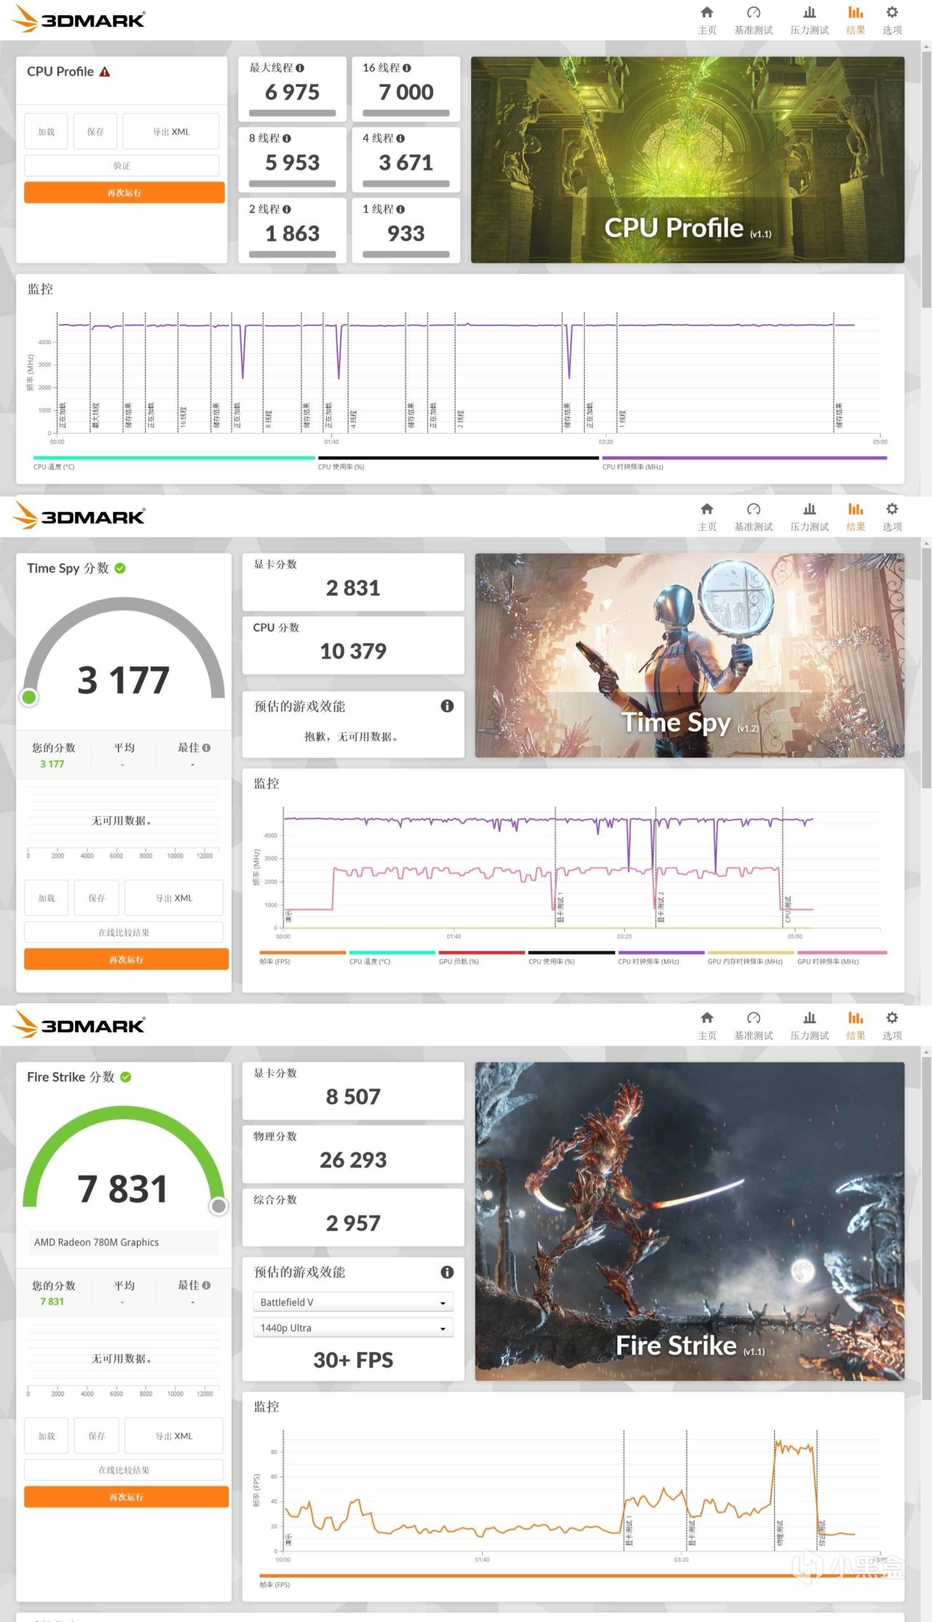
Task: Click 再次运行 in Fire Strike window
Action: pos(127,1498)
